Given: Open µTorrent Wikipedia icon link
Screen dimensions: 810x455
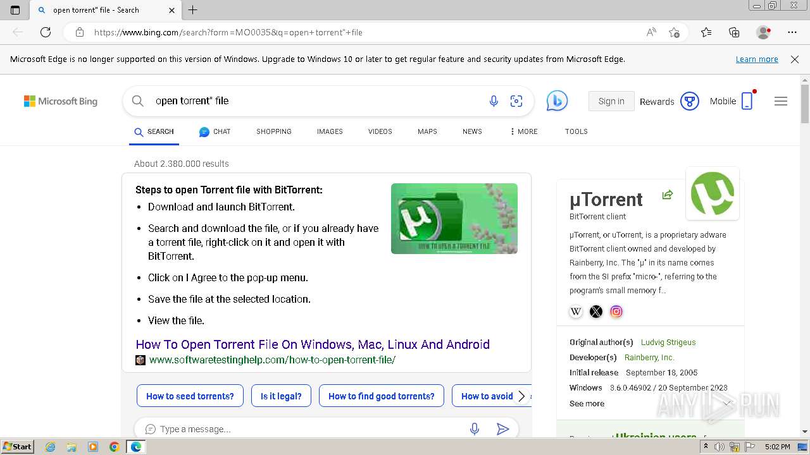Looking at the screenshot, I should point(576,312).
